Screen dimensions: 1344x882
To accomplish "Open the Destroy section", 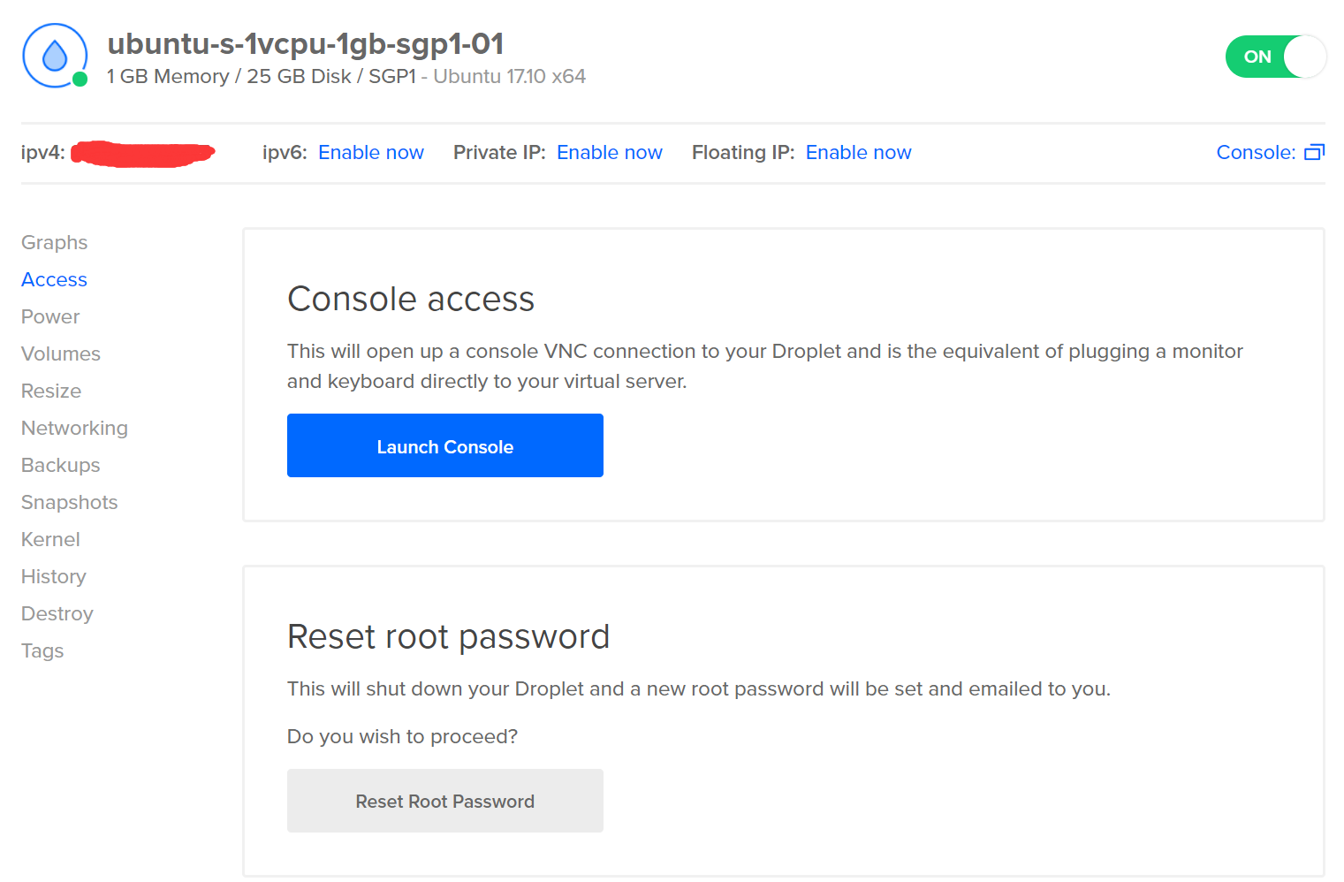I will coord(57,613).
